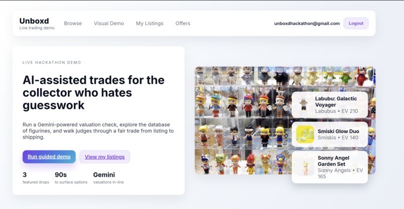This screenshot has height=209, width=404.
Task: Click the 'Gemini valuations in-line' stat
Action: pyautogui.click(x=108, y=178)
